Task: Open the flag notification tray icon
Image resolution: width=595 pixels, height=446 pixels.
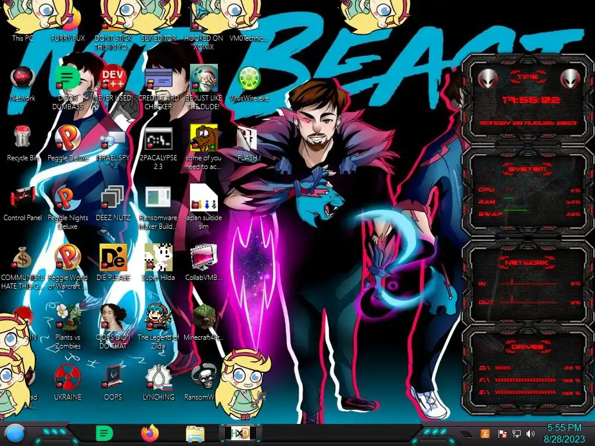Action: tap(502, 433)
